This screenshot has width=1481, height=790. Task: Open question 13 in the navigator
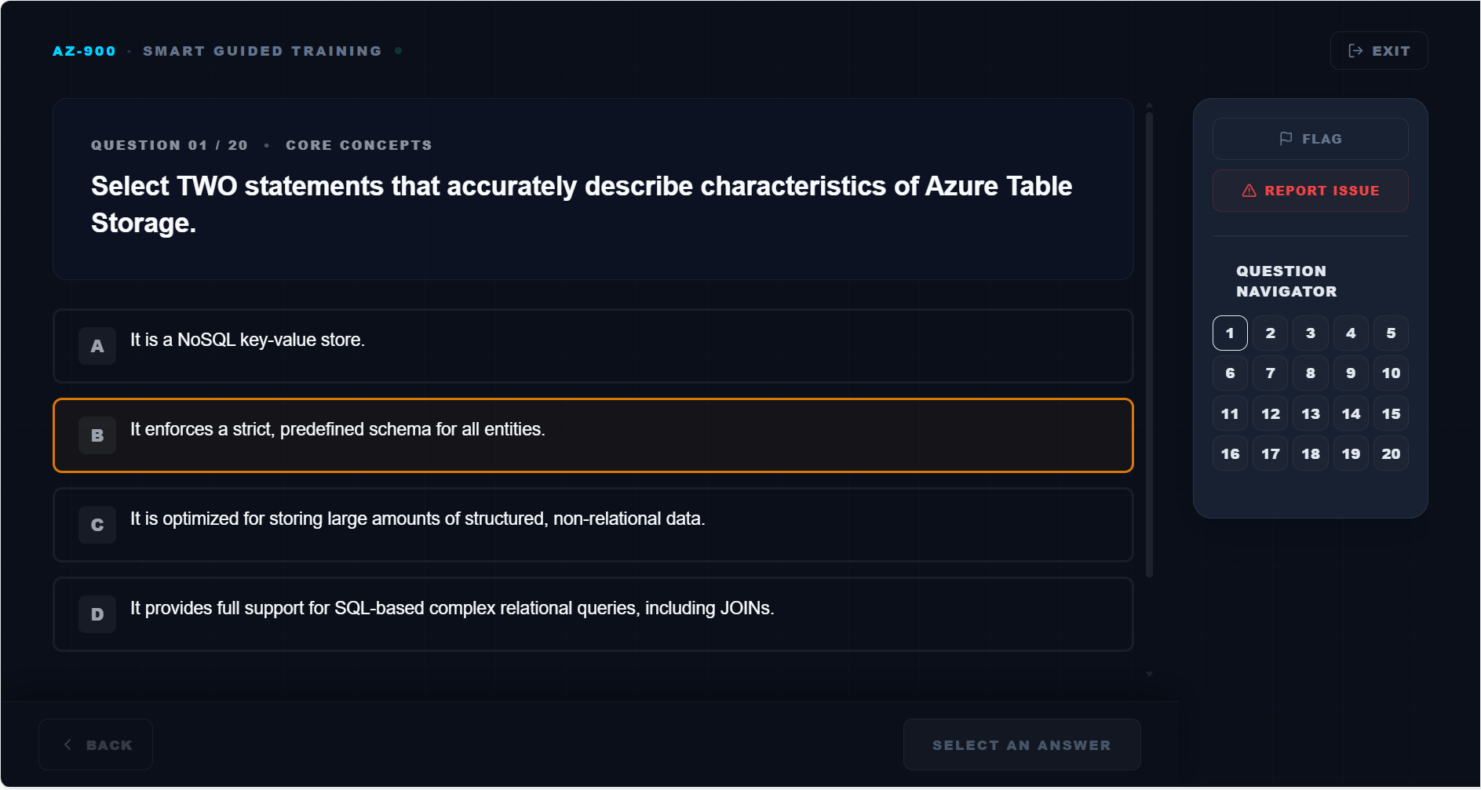[1310, 414]
